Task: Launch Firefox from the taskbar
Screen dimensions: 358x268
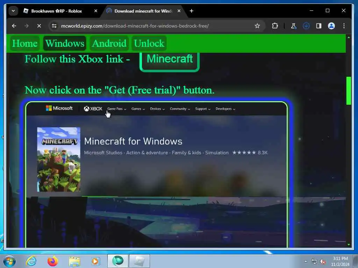Action: tap(52, 261)
